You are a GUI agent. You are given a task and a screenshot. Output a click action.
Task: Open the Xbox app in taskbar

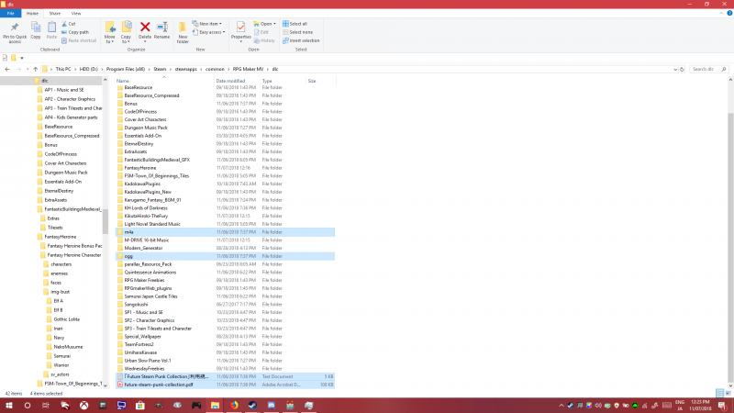tap(83, 406)
